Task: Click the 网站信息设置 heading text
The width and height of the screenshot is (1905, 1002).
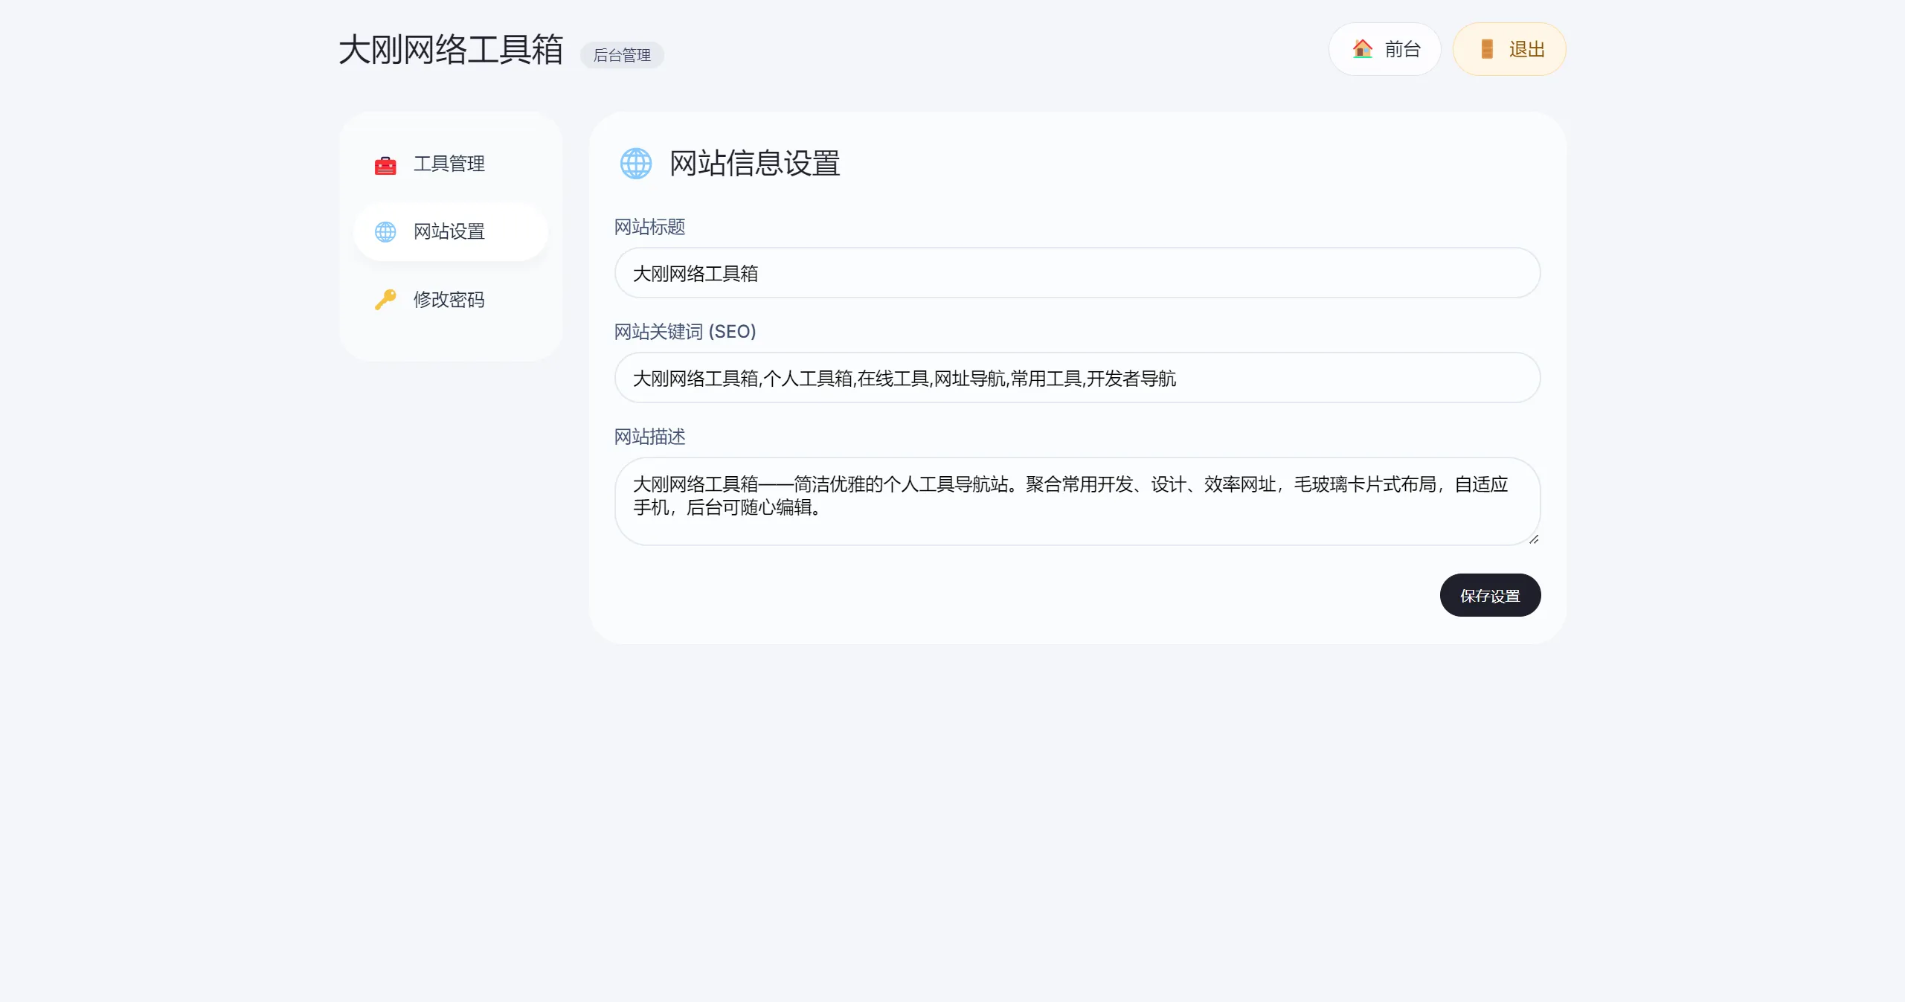Action: point(754,164)
